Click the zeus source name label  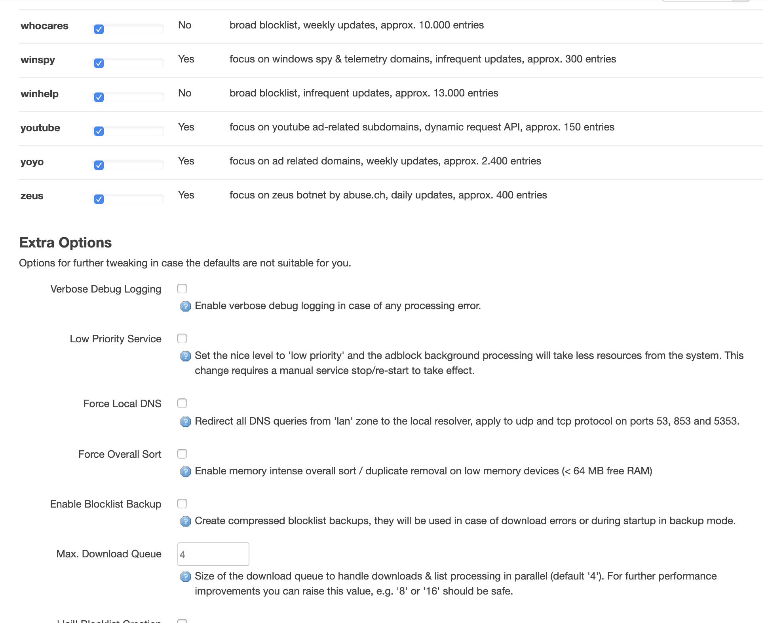click(x=32, y=196)
